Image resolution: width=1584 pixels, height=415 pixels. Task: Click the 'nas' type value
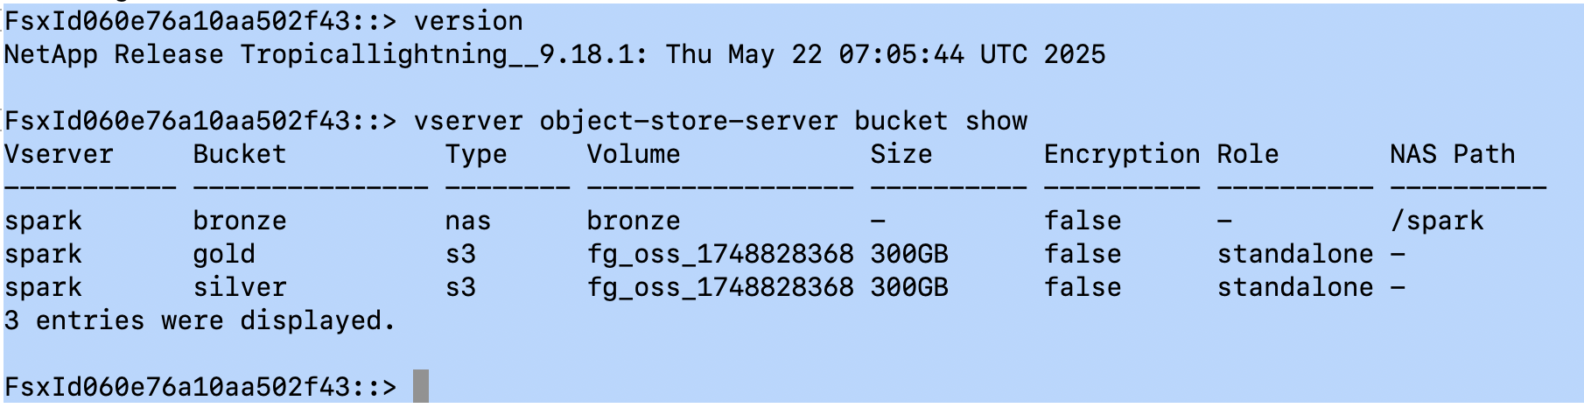(x=468, y=222)
